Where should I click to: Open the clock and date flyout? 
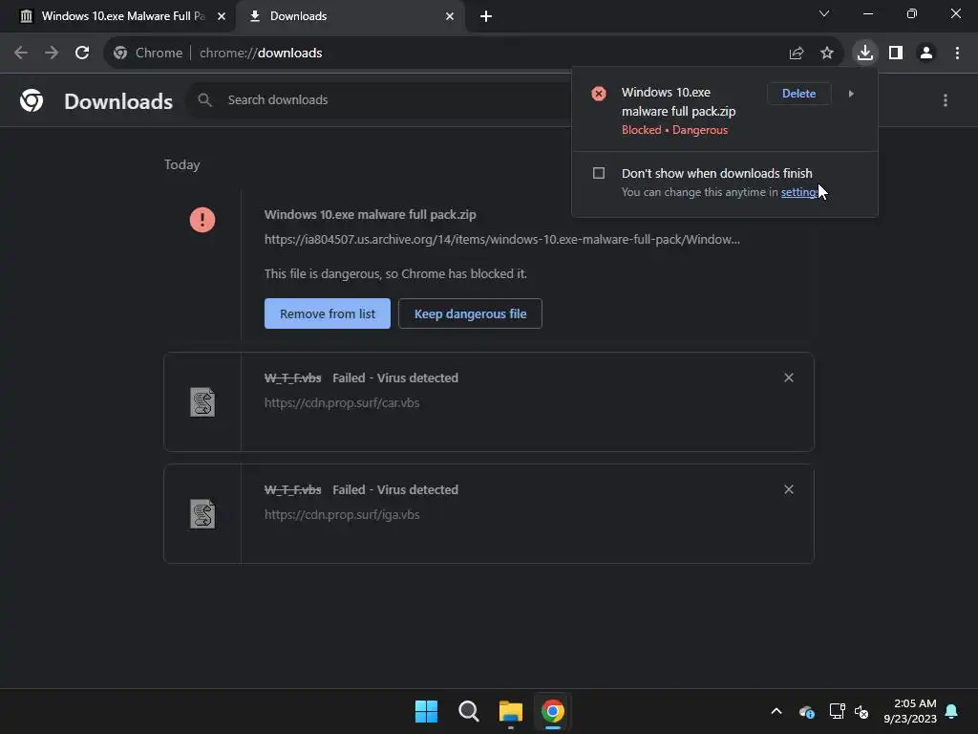click(910, 711)
